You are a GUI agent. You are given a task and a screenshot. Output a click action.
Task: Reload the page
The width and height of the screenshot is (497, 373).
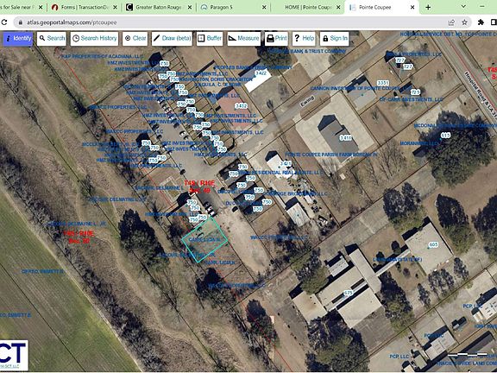(x=3, y=22)
